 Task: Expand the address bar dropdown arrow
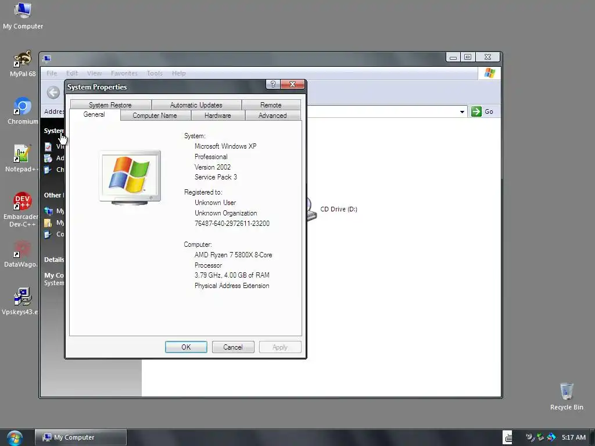[x=462, y=112]
